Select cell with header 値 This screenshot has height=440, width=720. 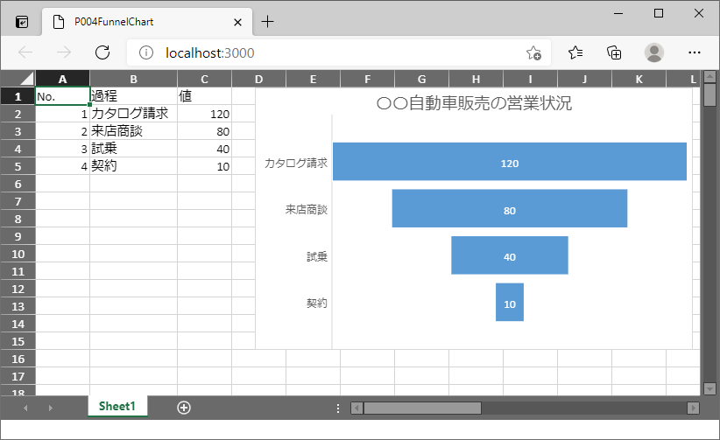pos(204,96)
